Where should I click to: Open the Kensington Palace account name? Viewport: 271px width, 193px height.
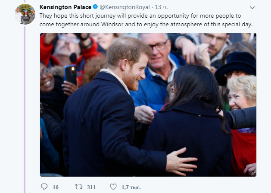[65, 7]
